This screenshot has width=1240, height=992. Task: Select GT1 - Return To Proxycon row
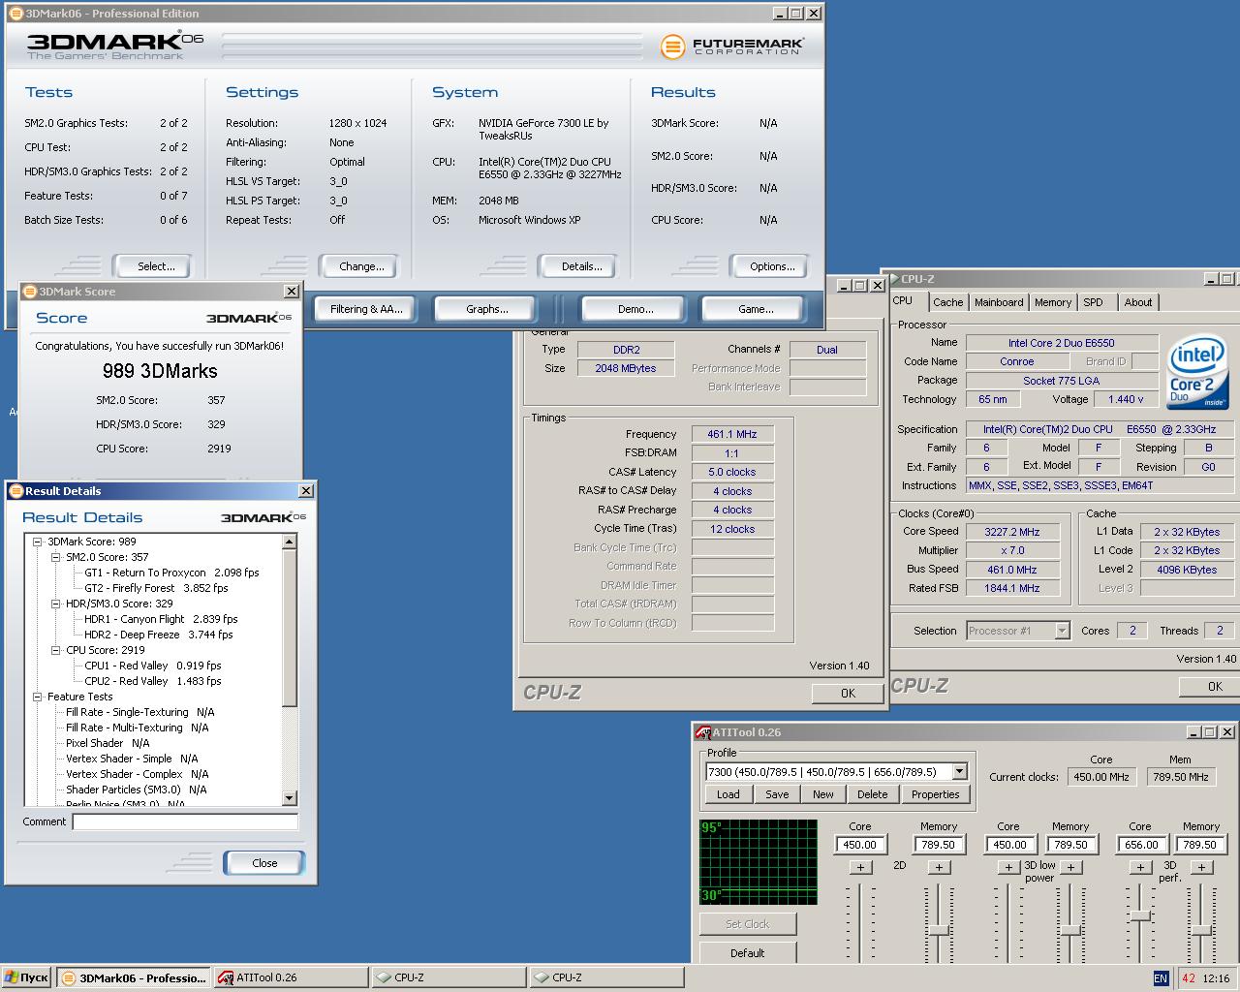click(171, 573)
